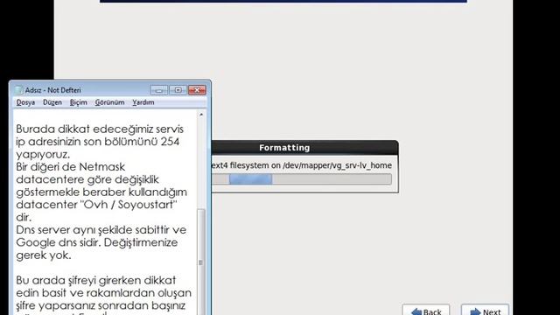
Task: Click the Formatting dialog title
Action: click(284, 148)
